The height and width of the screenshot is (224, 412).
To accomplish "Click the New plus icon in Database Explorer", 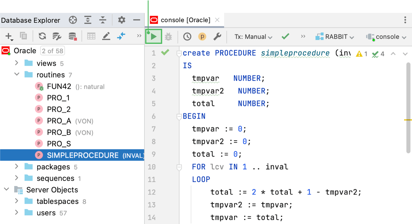I will point(9,36).
